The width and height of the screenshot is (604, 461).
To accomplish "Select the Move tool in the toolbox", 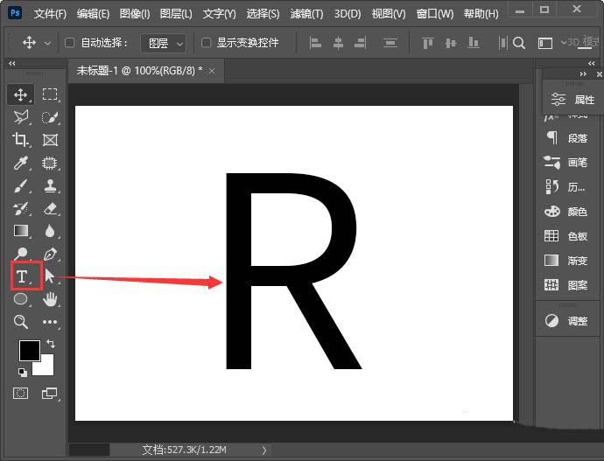I will click(x=20, y=94).
